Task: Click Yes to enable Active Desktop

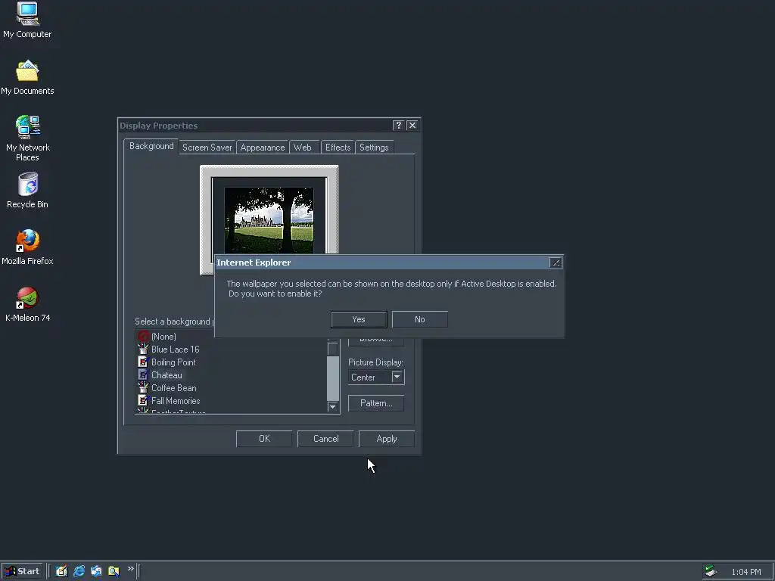Action: click(x=359, y=319)
